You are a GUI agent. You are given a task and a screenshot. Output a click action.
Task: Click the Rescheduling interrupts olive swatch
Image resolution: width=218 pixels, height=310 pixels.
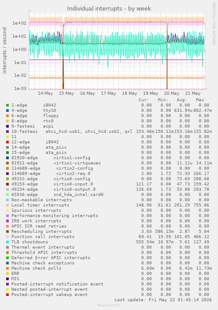(x=7, y=232)
